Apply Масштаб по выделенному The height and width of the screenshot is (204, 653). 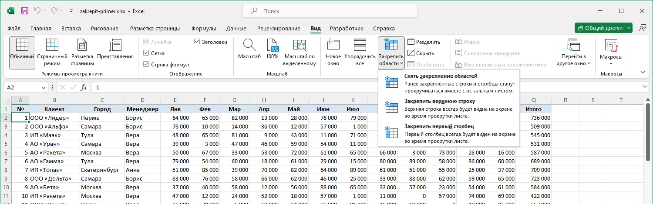[x=300, y=53]
